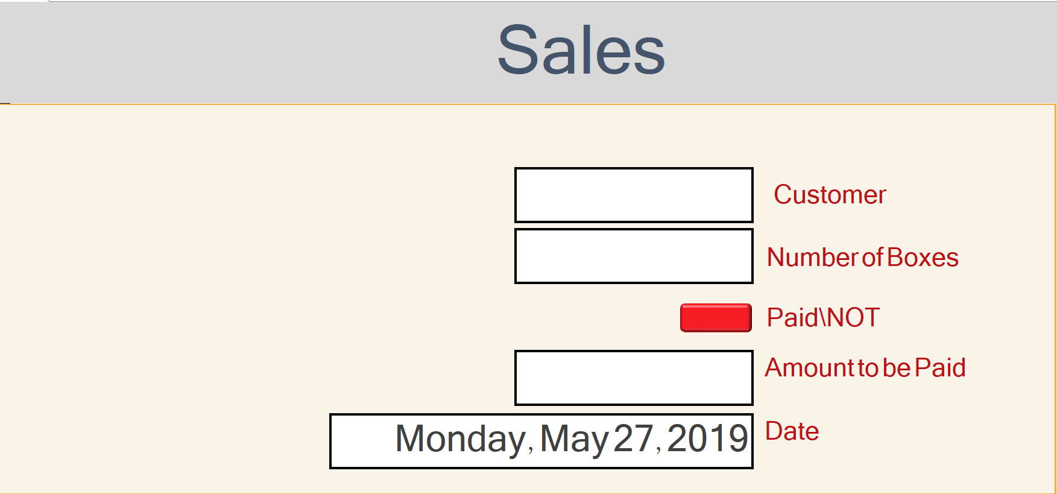This screenshot has width=1057, height=494.
Task: Click the day number 27 in date
Action: tap(634, 439)
